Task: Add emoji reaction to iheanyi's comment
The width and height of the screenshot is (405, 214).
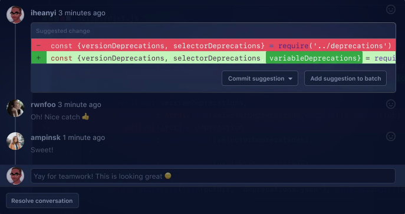Action: pyautogui.click(x=390, y=9)
